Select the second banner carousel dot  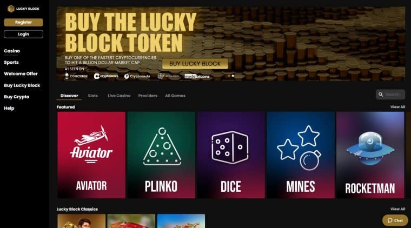233,76
